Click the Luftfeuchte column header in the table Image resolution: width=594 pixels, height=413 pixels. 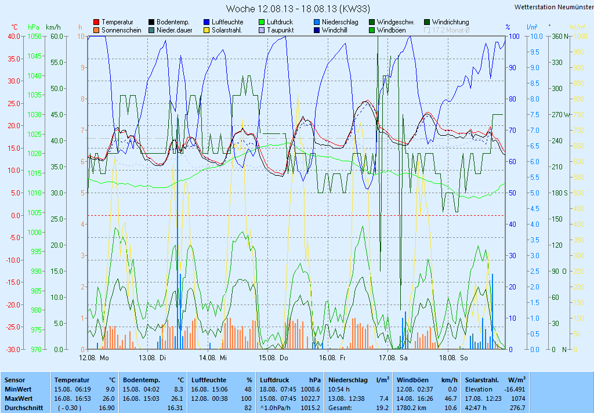coord(209,380)
